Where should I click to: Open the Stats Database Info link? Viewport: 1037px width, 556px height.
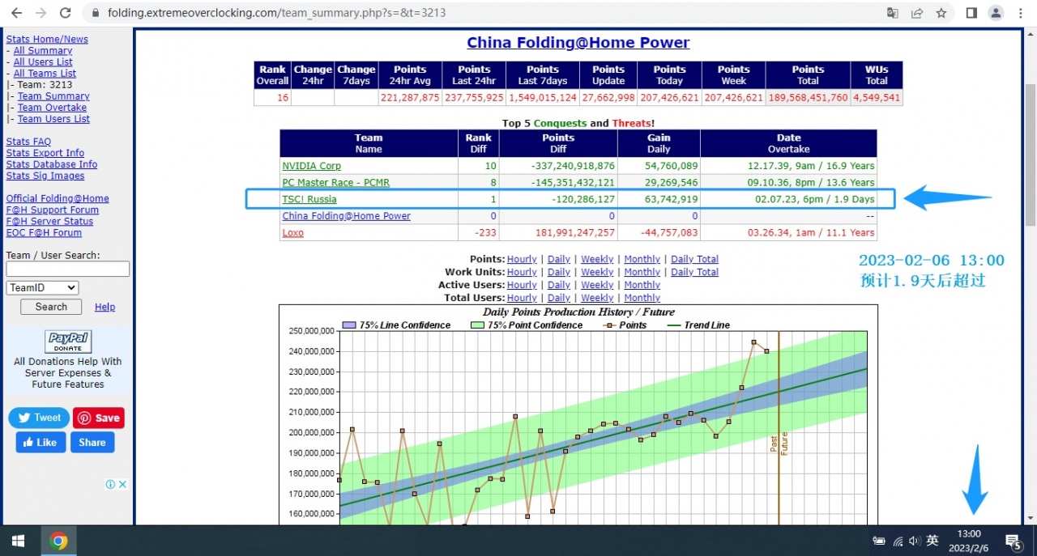pos(52,164)
